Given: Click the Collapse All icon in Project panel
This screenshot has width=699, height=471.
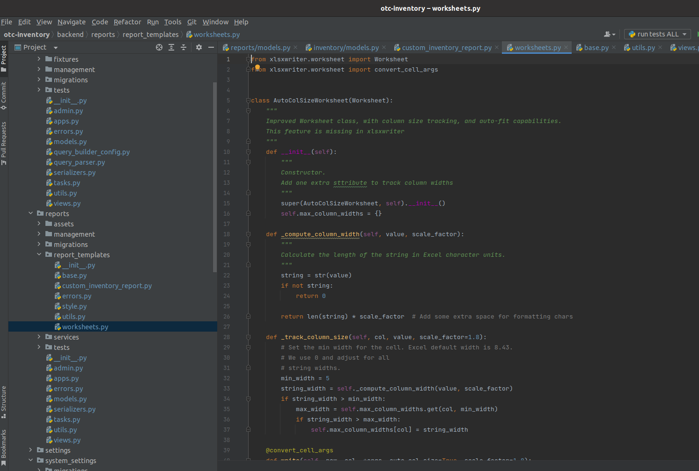Looking at the screenshot, I should (x=184, y=47).
